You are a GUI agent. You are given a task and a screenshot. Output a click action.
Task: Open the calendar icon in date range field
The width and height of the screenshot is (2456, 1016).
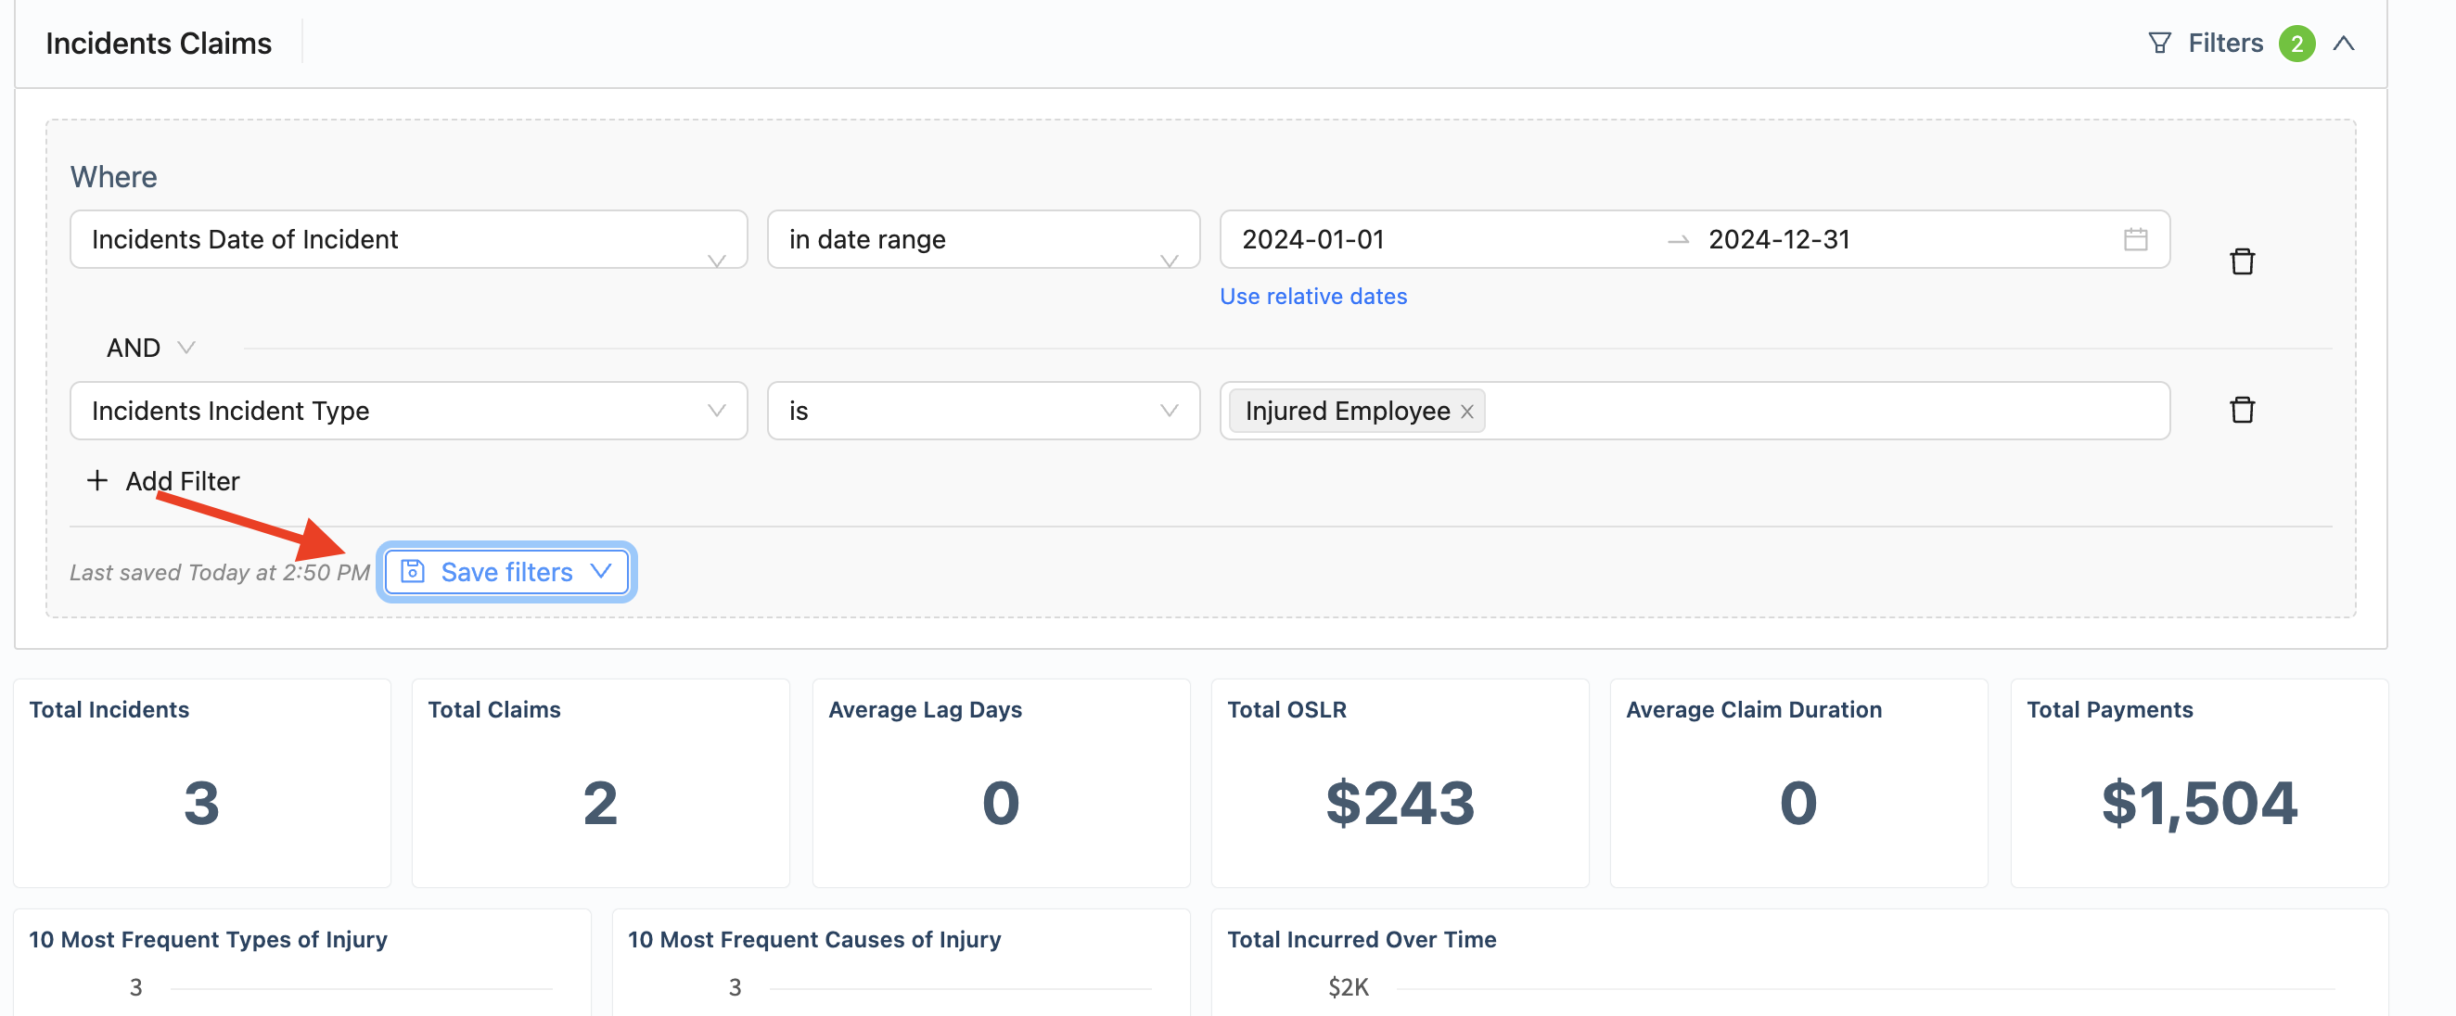click(x=2136, y=239)
